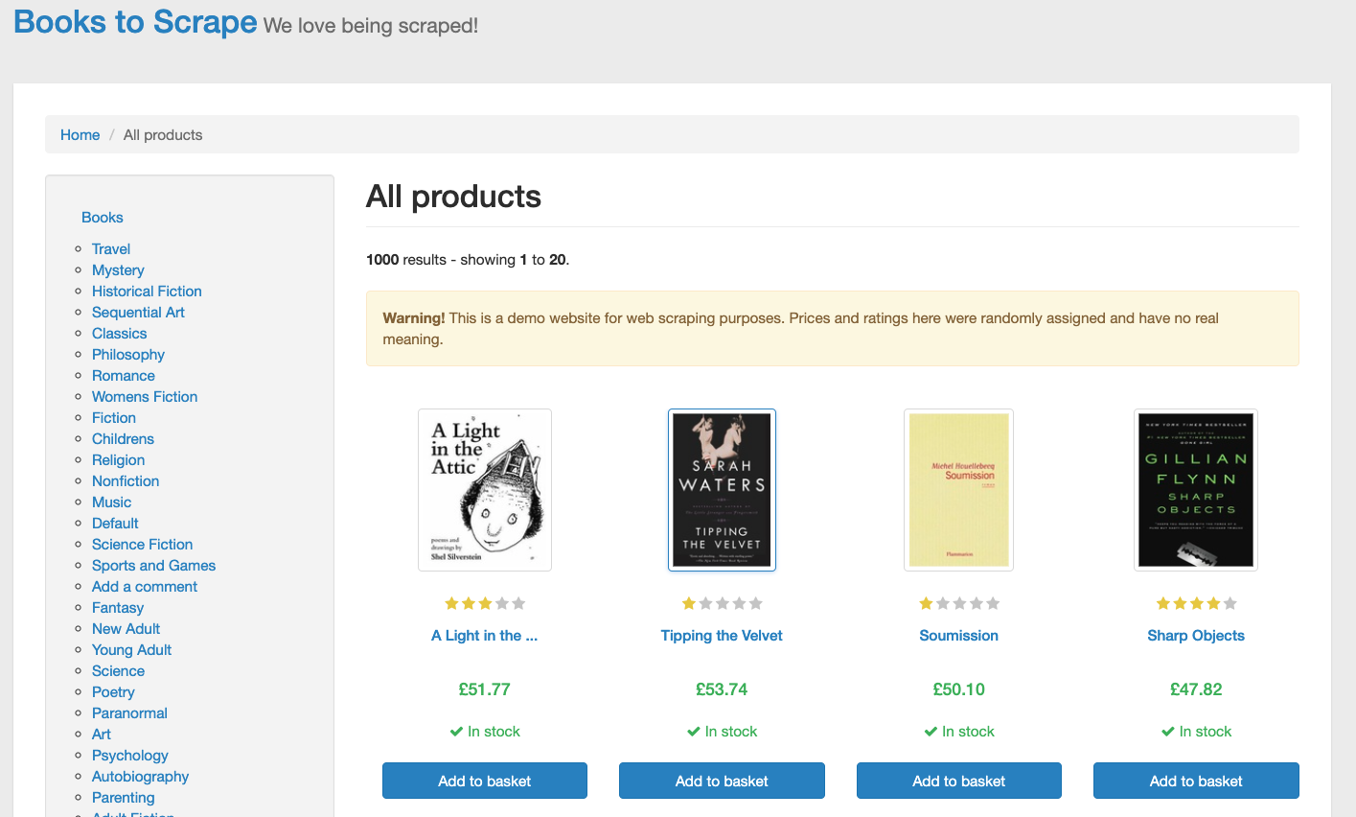The height and width of the screenshot is (817, 1356).
Task: Click the star rating beneath Soumission
Action: [x=958, y=603]
